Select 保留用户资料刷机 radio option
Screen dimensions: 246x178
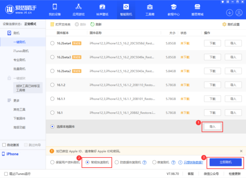[x=52, y=162]
